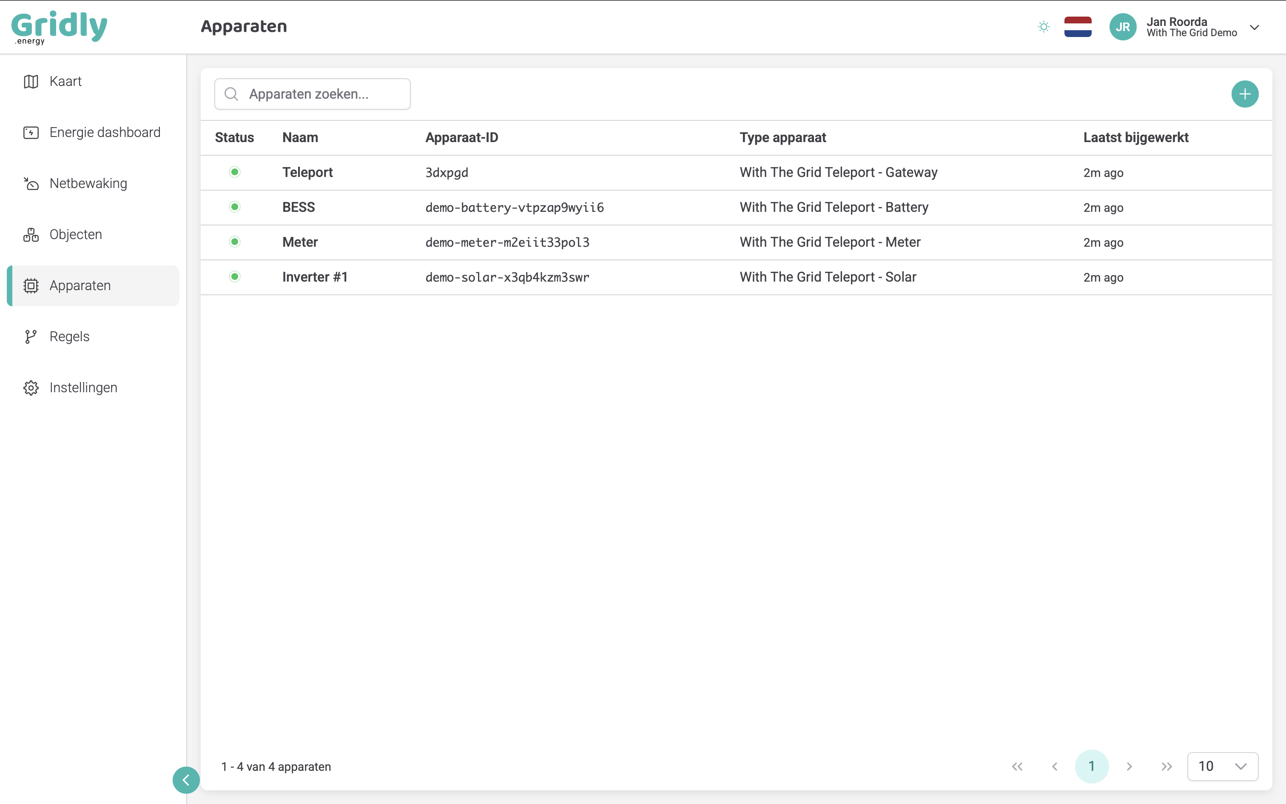1286x804 pixels.
Task: Select the Regels branch icon
Action: (31, 336)
